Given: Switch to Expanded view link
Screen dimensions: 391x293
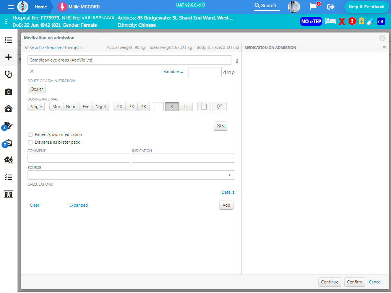Looking at the screenshot, I should click(x=79, y=205).
